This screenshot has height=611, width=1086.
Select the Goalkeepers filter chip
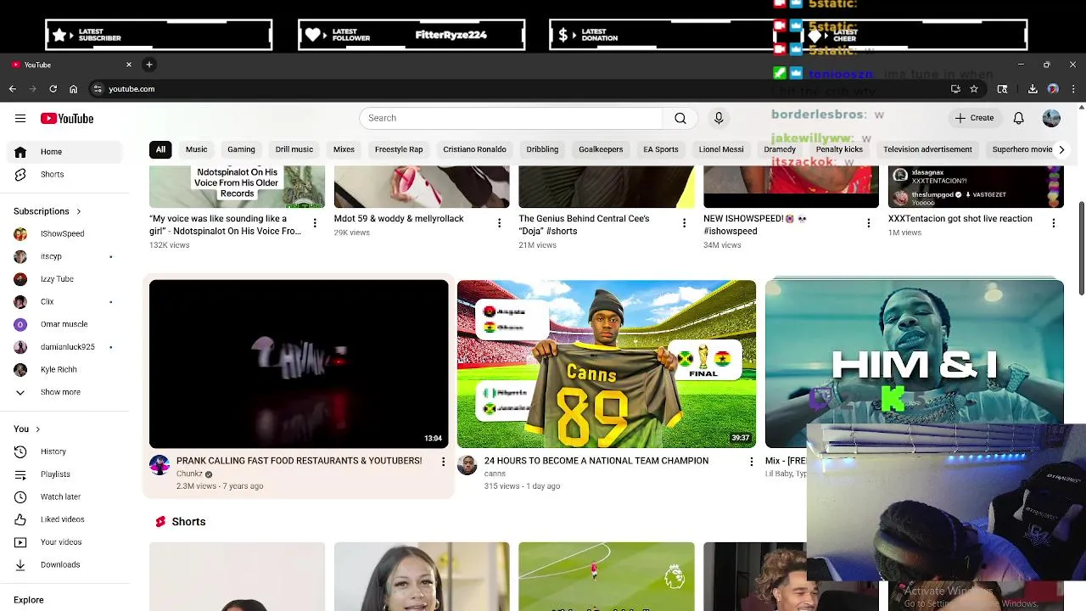coord(601,149)
